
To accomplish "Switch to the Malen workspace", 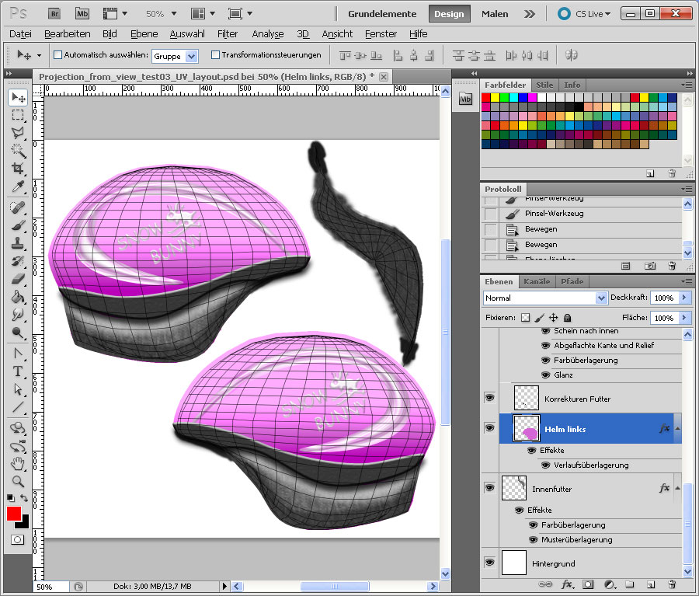I will point(495,14).
